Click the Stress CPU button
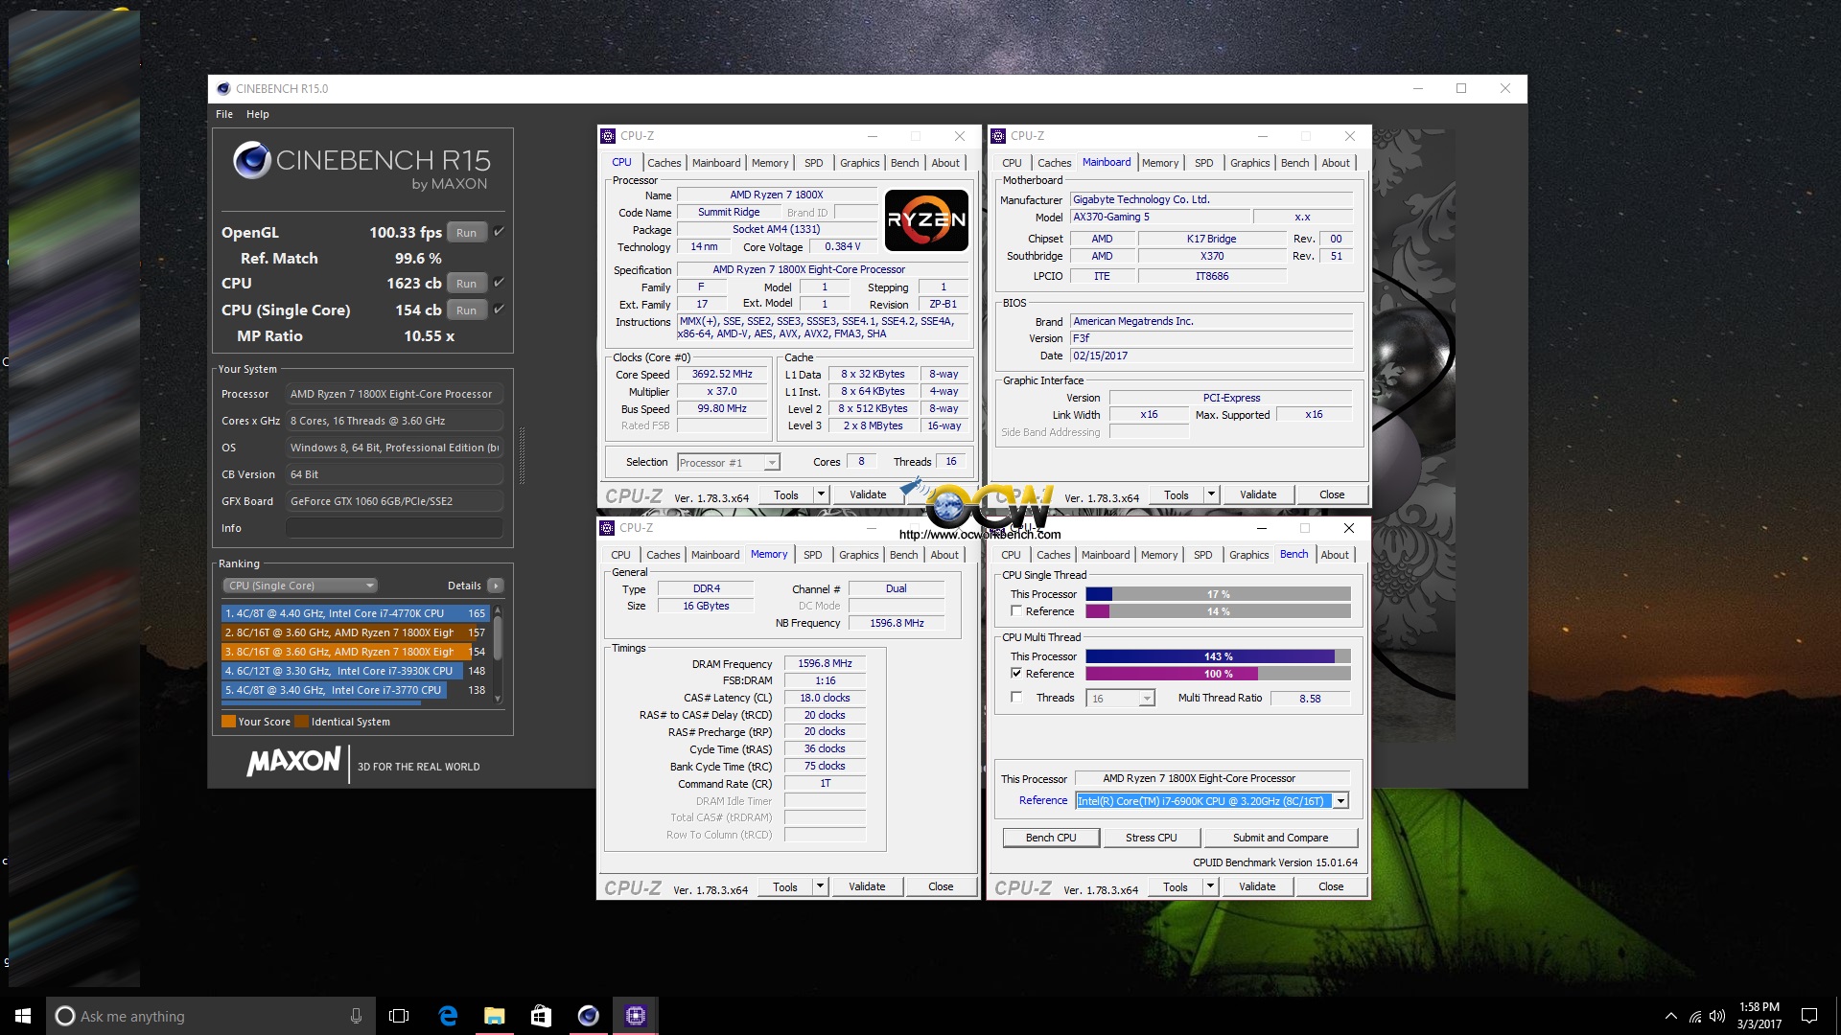 1152,838
